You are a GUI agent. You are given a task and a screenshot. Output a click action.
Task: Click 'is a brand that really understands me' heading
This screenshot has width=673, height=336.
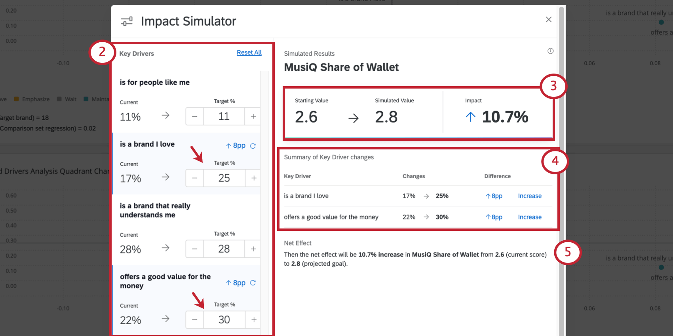pyautogui.click(x=155, y=210)
